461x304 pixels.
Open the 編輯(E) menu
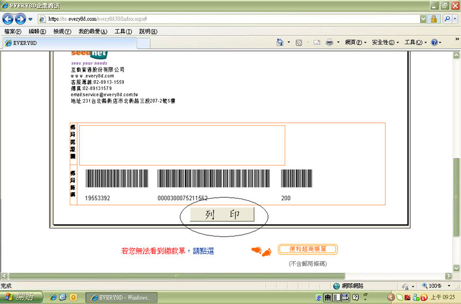37,32
